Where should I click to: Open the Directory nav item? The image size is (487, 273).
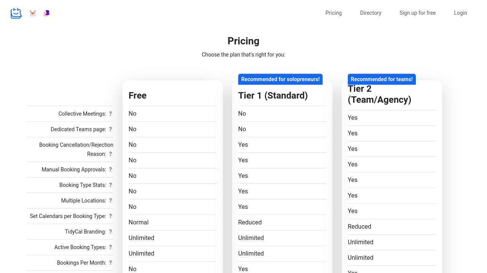[371, 13]
